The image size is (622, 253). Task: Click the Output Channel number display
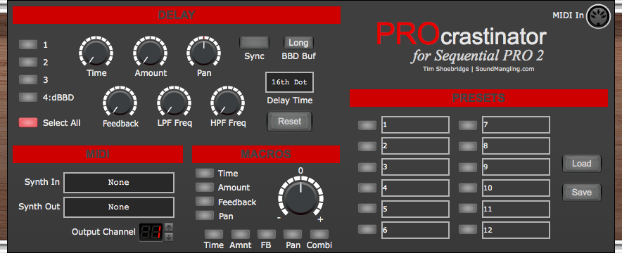(151, 233)
